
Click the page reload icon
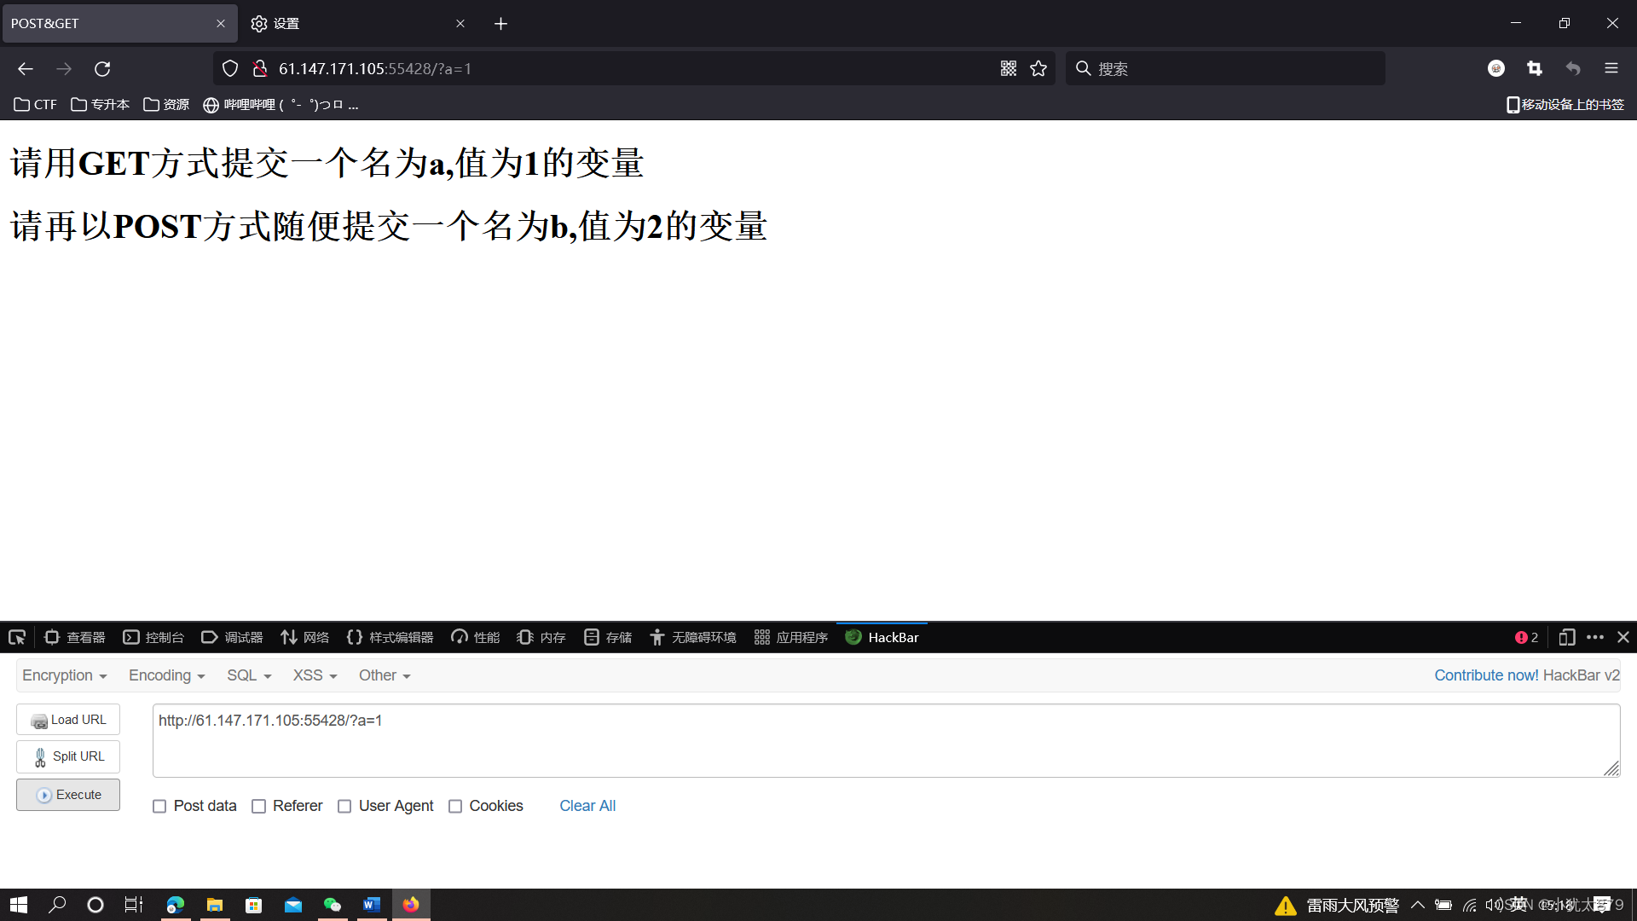click(102, 68)
